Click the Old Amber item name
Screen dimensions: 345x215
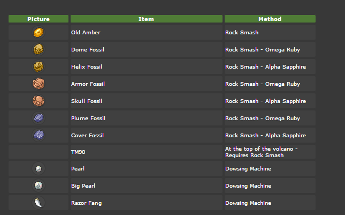point(86,33)
